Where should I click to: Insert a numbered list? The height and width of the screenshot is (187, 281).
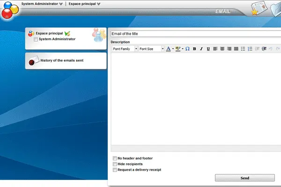click(250, 49)
